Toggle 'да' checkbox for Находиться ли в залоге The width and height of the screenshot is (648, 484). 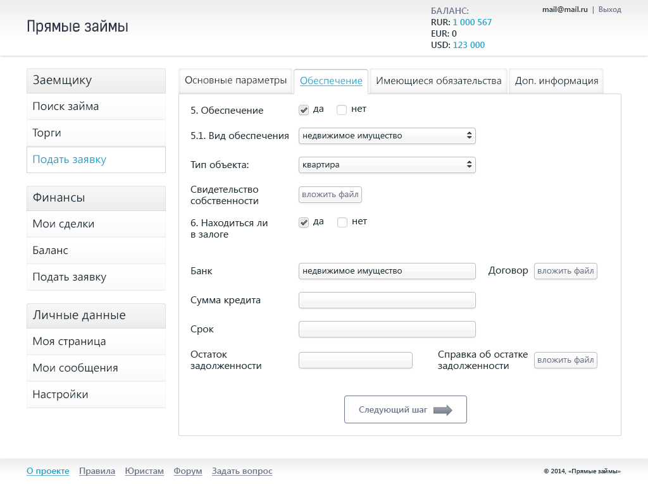point(304,222)
